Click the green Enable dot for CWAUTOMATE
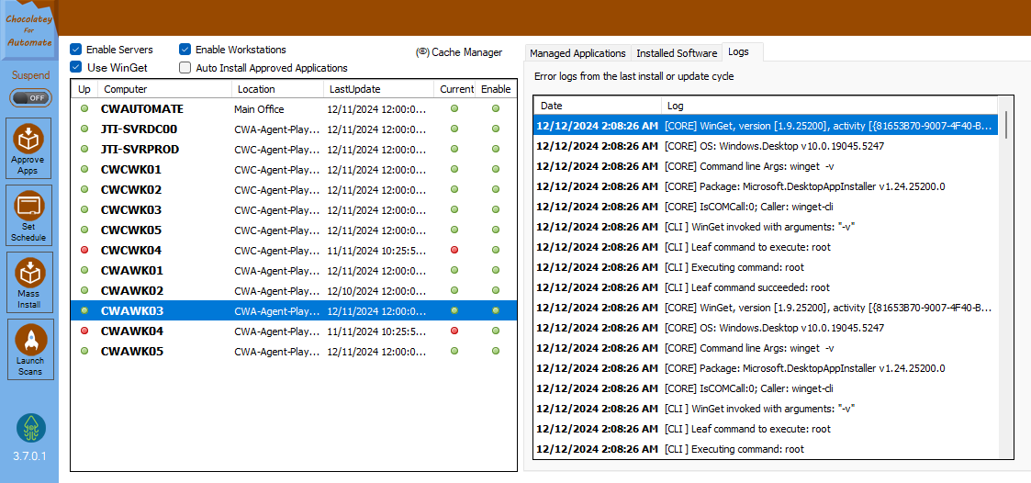 coord(496,108)
